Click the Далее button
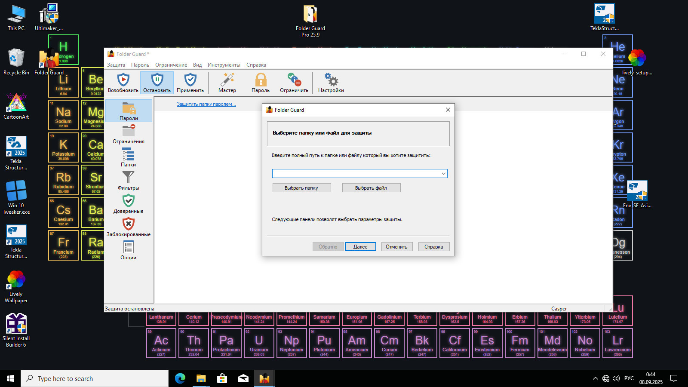This screenshot has width=688, height=387. (360, 247)
